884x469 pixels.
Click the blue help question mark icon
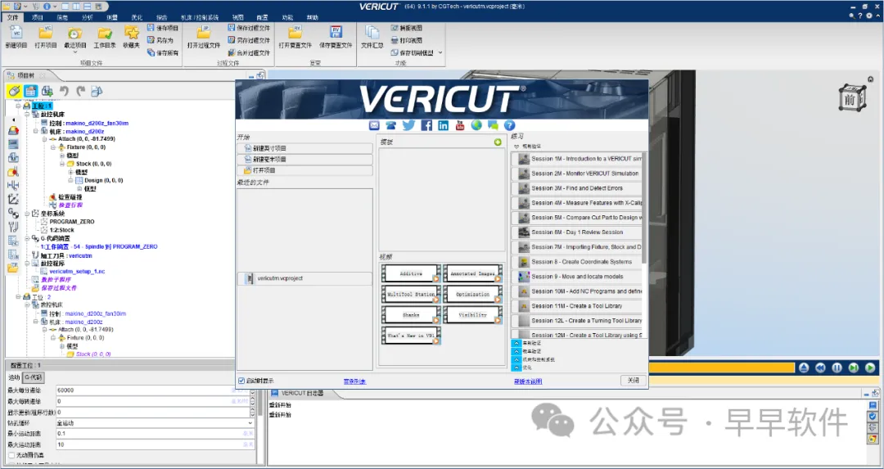click(x=509, y=125)
